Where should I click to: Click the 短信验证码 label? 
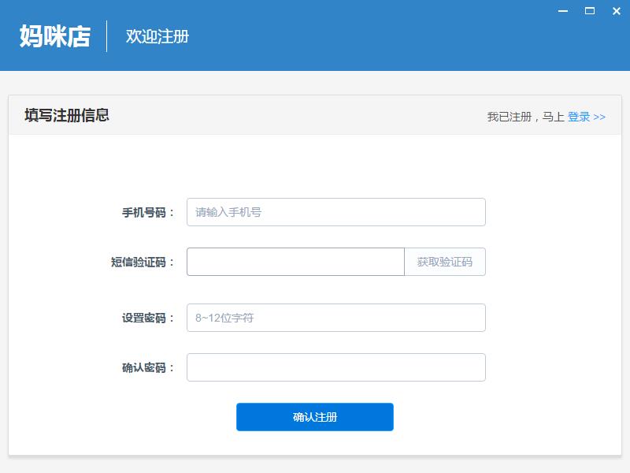140,262
